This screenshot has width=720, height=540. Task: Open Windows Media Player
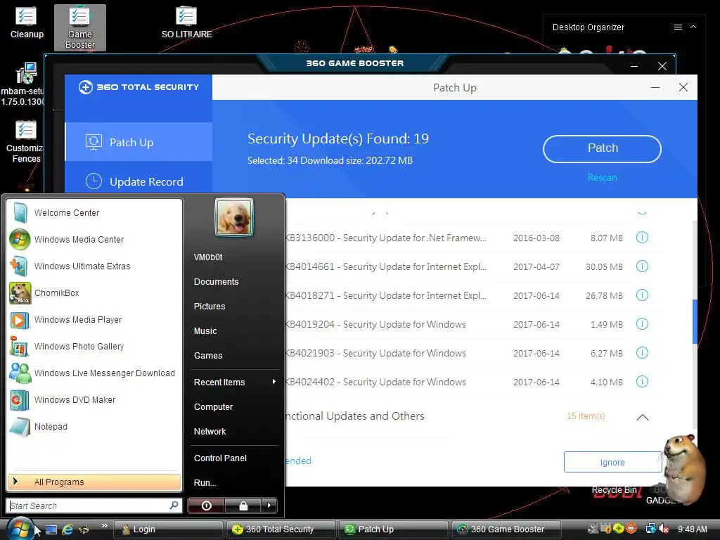click(94, 320)
